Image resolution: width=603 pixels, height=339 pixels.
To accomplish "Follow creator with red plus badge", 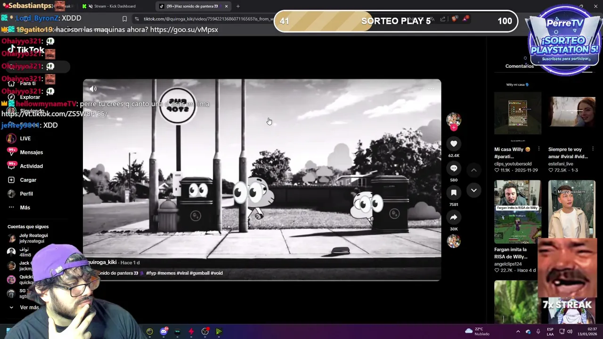I will [x=454, y=128].
